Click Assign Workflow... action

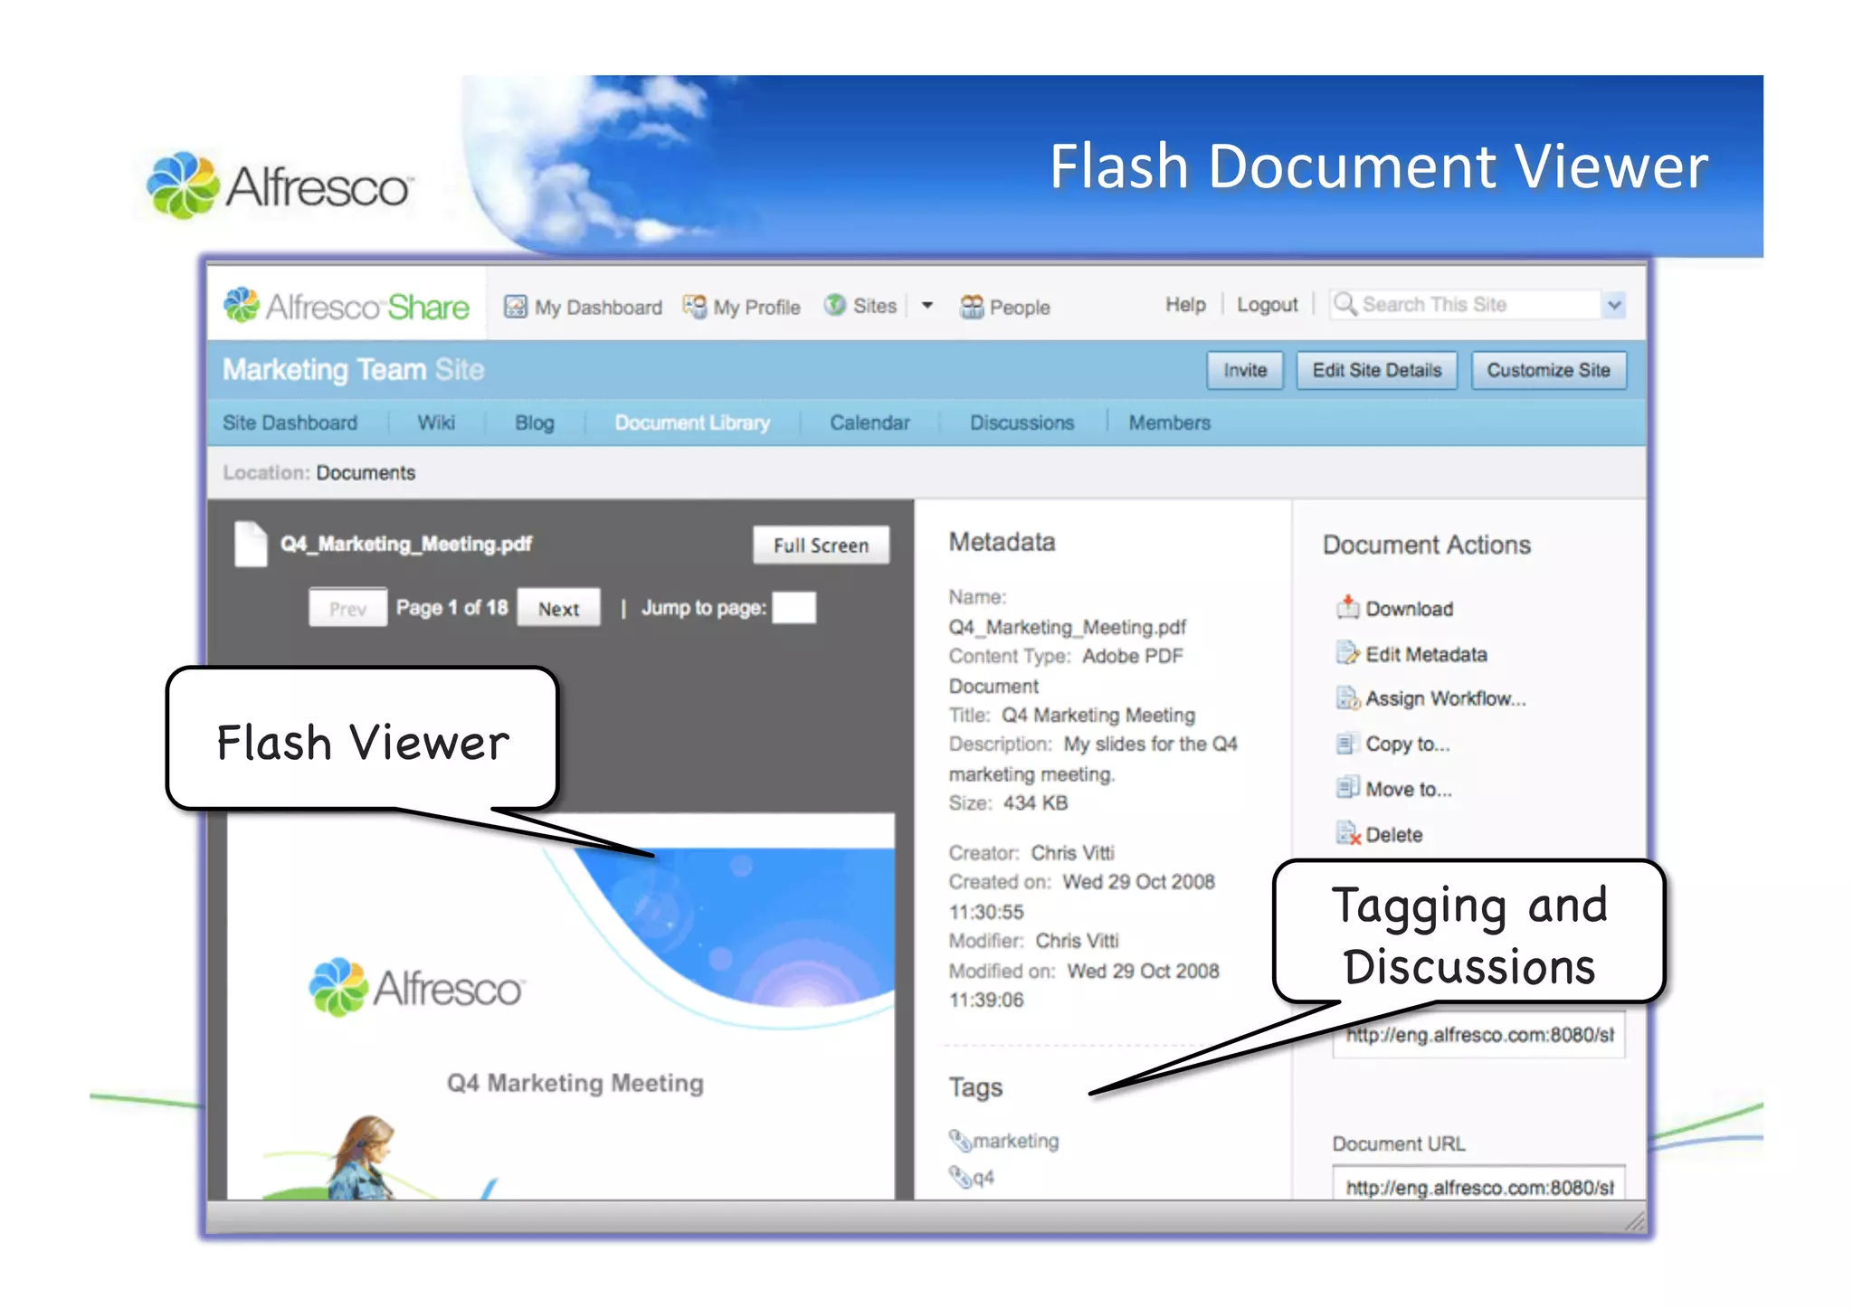pos(1445,698)
